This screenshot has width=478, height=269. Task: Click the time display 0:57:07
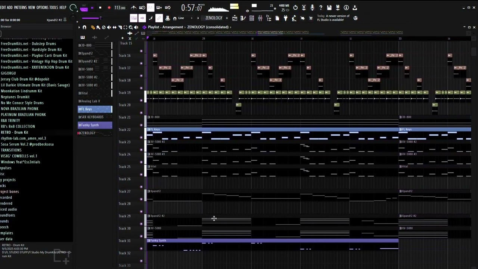192,8
